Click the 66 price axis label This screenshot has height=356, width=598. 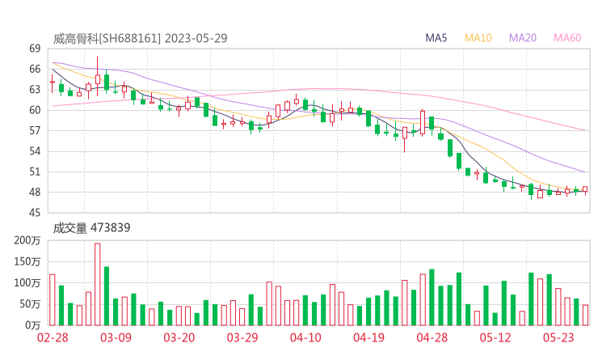35,69
